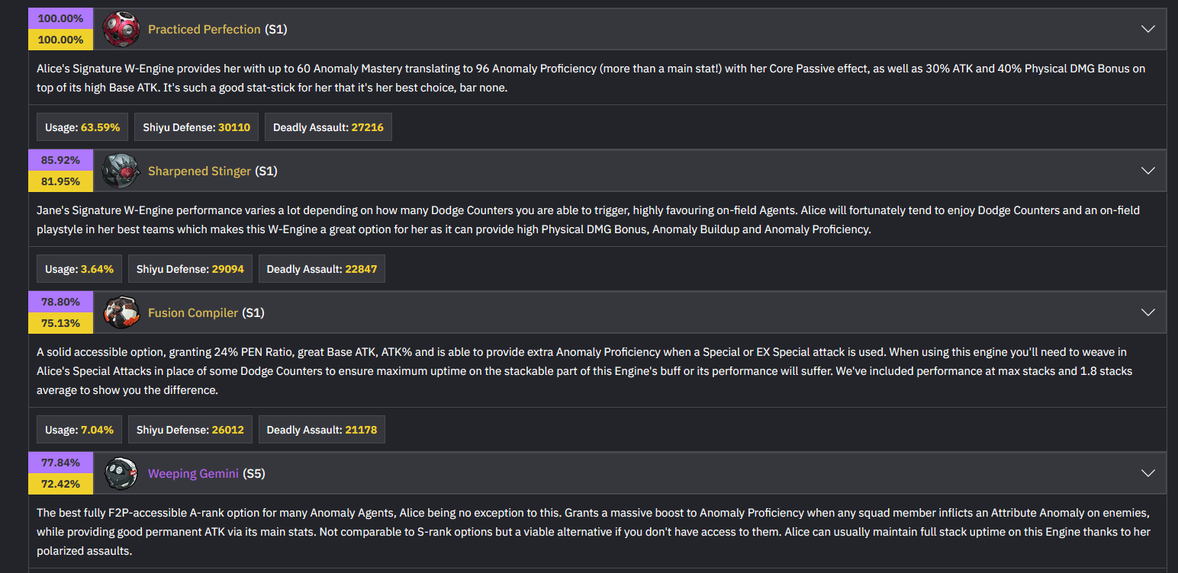This screenshot has height=573, width=1178.
Task: Click the Sharpened Stinger W-Engine icon
Action: coord(121,171)
